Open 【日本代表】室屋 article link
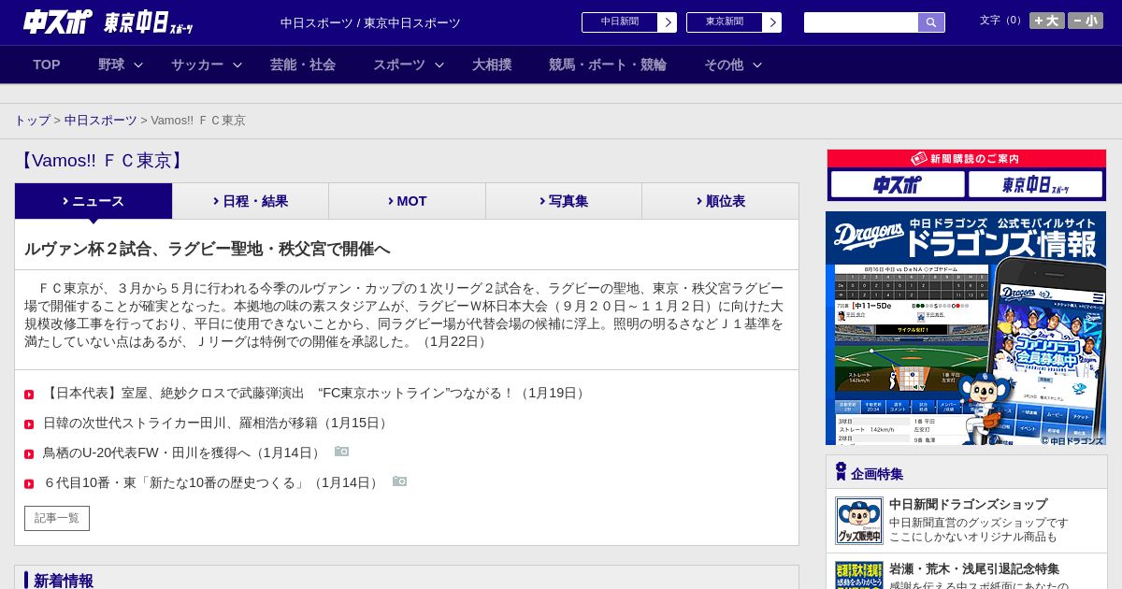The height and width of the screenshot is (589, 1122). coord(316,394)
